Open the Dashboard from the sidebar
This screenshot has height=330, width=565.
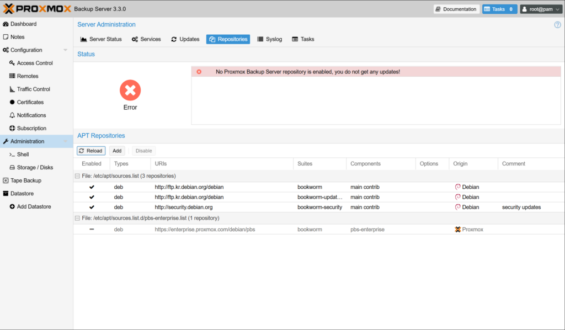point(23,24)
